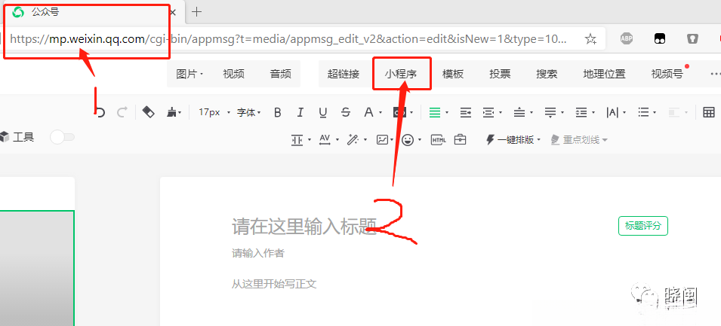Click the image chart icon
This screenshot has height=326, width=721.
(382, 140)
